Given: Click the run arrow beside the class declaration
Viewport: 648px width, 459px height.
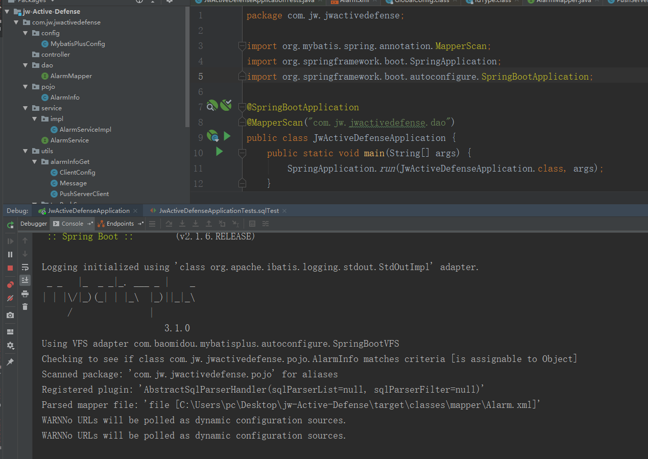Looking at the screenshot, I should coord(227,136).
